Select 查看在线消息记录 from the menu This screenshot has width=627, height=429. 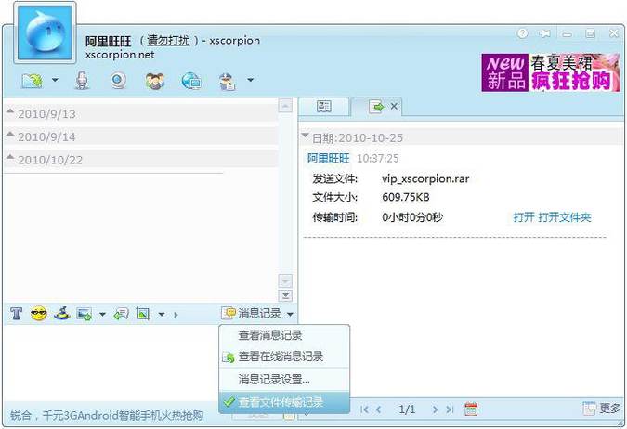click(x=281, y=357)
